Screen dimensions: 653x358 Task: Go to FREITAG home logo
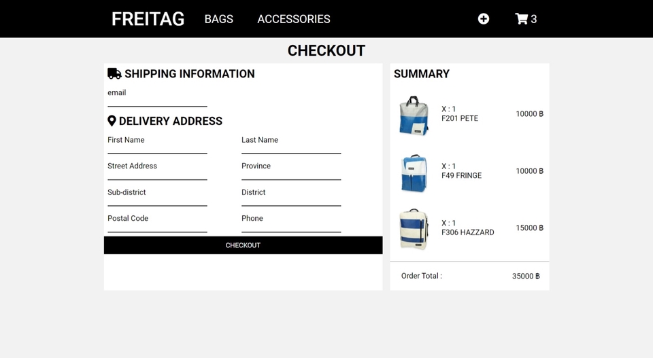point(148,19)
